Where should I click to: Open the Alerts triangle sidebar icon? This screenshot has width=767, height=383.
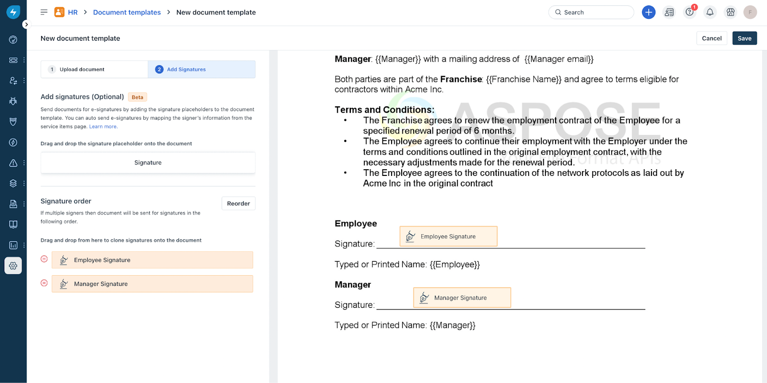click(13, 163)
